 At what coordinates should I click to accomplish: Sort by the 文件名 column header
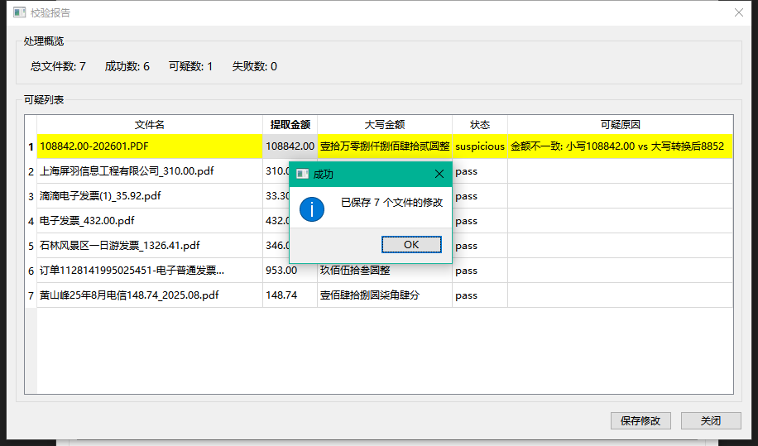pos(150,125)
